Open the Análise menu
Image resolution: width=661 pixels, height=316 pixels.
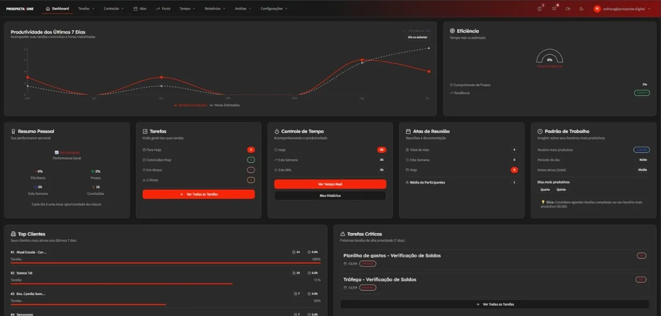point(243,8)
